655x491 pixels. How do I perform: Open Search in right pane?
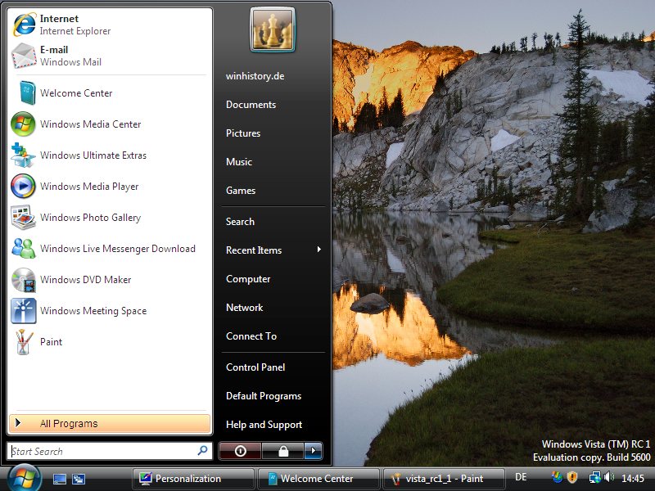(240, 222)
